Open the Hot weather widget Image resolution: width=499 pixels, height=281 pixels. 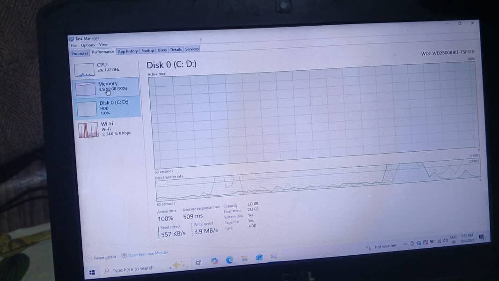click(382, 247)
